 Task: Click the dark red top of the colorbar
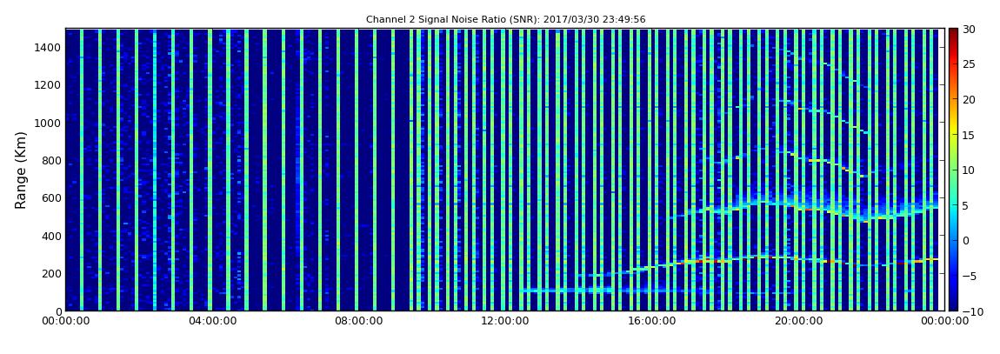(953, 33)
